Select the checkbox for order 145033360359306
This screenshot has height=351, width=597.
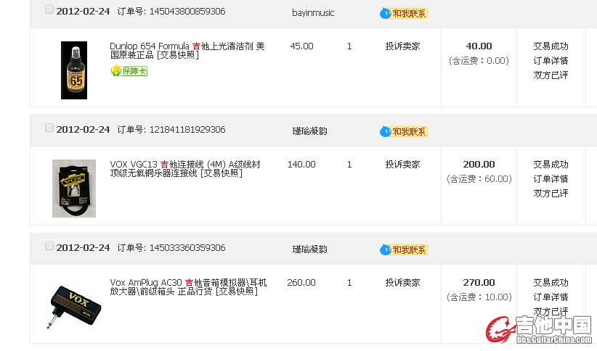click(49, 246)
